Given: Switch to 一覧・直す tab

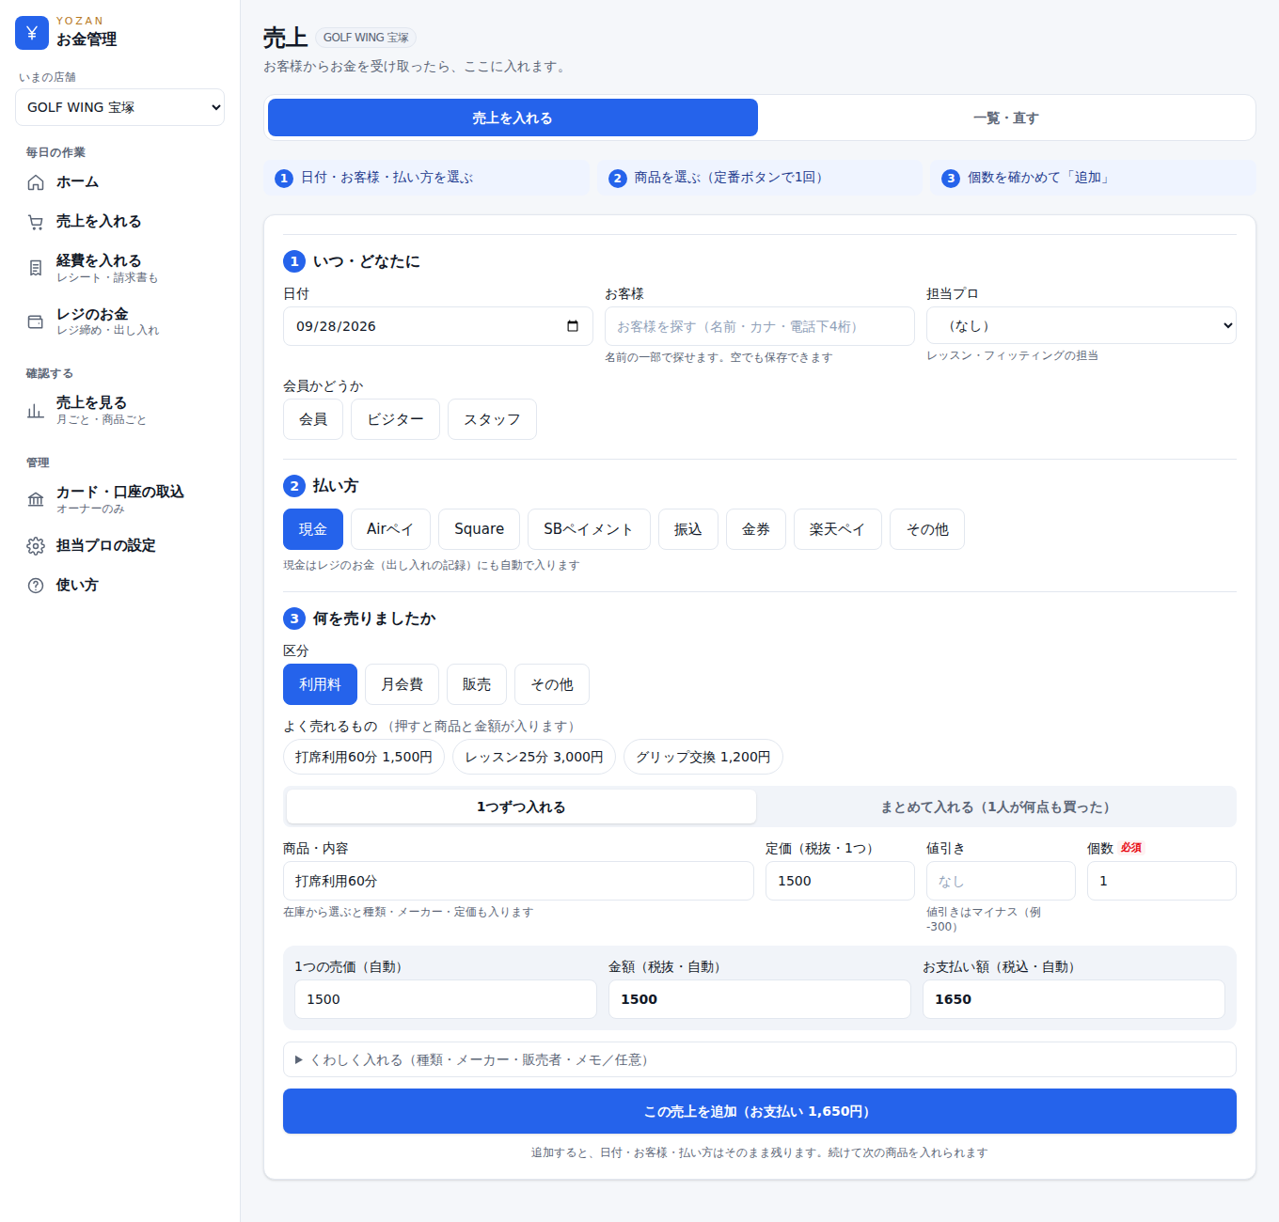Looking at the screenshot, I should 1006,117.
